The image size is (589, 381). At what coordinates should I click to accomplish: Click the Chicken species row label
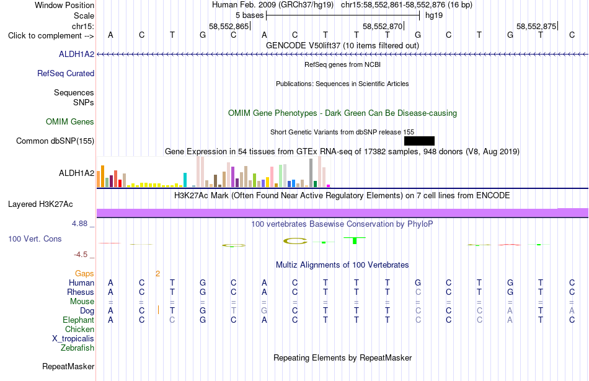coord(79,329)
